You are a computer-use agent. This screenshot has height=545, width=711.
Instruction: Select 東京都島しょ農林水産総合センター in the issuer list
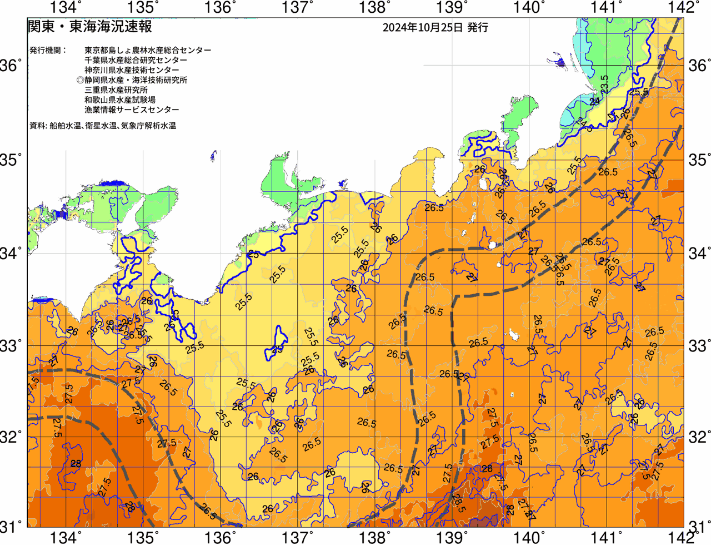tap(148, 50)
